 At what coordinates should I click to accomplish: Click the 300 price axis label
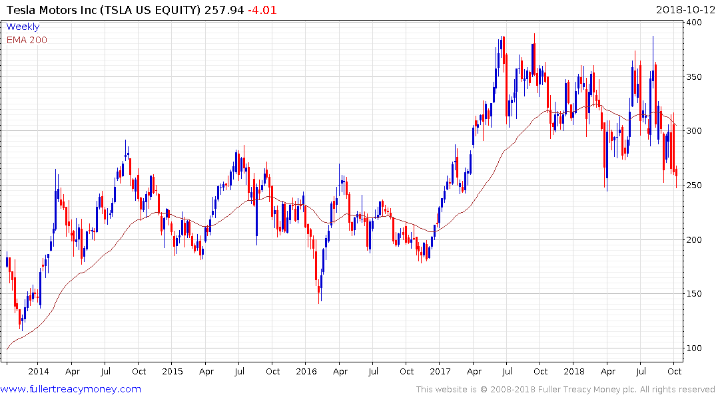pos(694,131)
